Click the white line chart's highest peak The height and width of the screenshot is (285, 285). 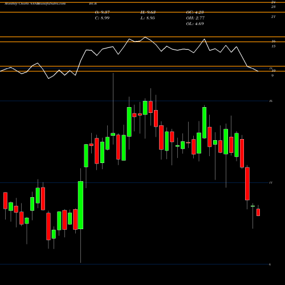click(x=145, y=37)
